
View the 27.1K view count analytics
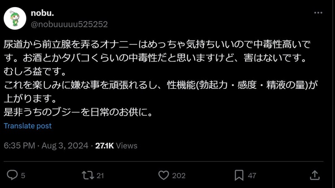[104, 146]
